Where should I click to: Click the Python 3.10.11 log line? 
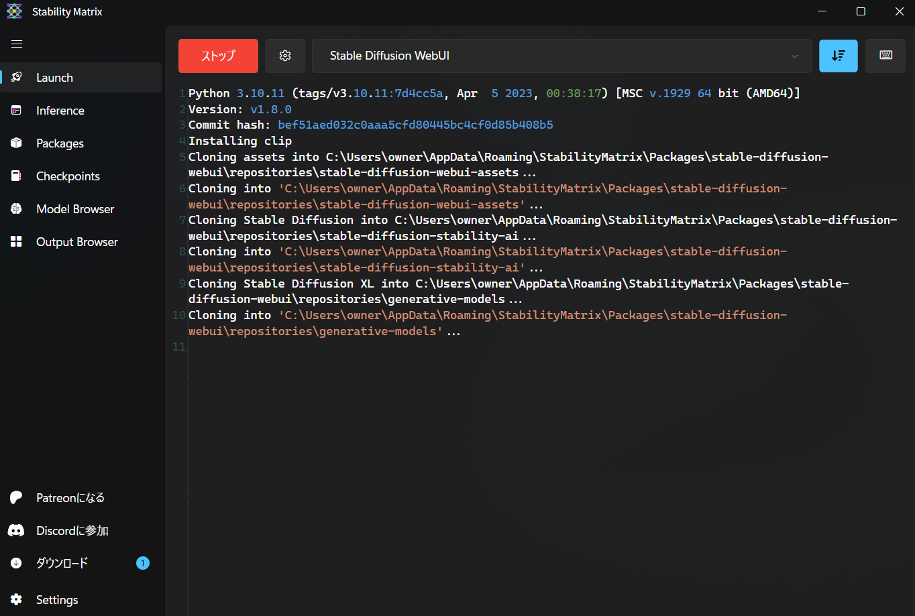(x=494, y=93)
